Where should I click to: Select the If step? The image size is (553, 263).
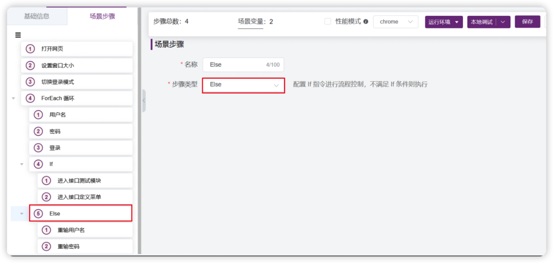point(81,164)
